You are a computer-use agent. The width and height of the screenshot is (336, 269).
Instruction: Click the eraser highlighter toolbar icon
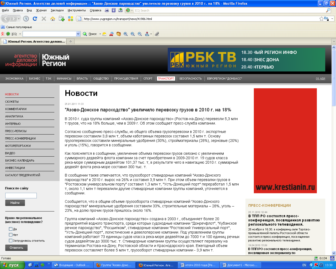(x=157, y=34)
